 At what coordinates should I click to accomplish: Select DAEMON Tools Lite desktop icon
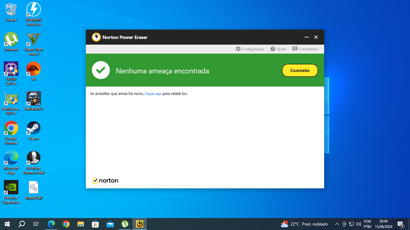[34, 14]
